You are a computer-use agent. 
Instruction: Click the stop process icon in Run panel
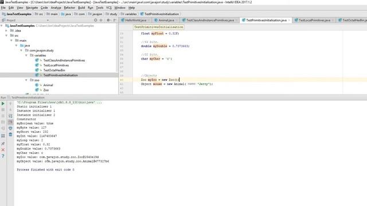pyautogui.click(x=3, y=109)
